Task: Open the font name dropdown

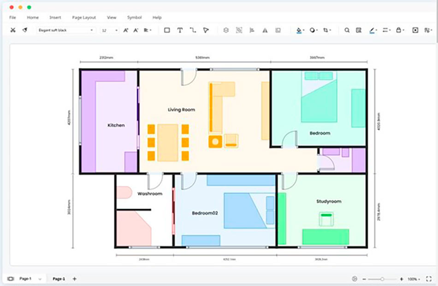Action: pyautogui.click(x=65, y=30)
